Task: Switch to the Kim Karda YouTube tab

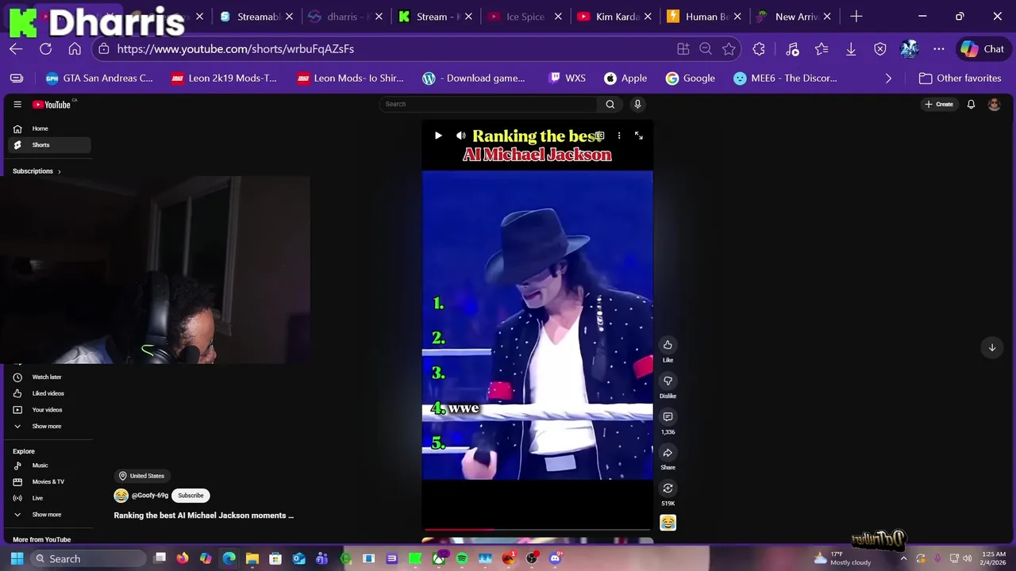Action: 614,17
